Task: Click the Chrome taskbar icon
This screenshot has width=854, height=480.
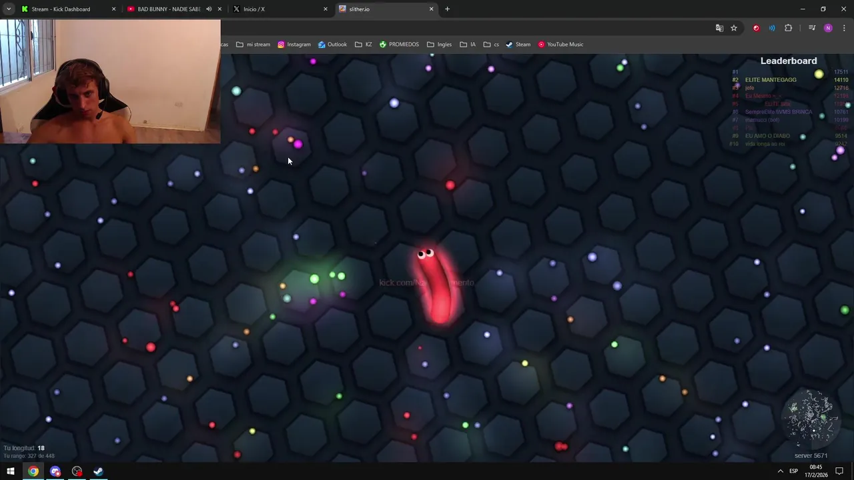Action: pos(33,471)
